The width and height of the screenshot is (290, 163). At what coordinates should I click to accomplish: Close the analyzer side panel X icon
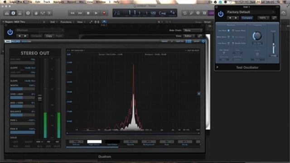pyautogui.click(x=199, y=94)
